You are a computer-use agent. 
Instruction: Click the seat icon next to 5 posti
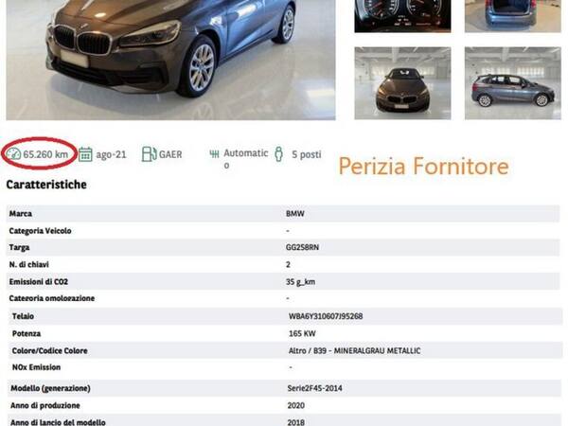[x=278, y=154]
